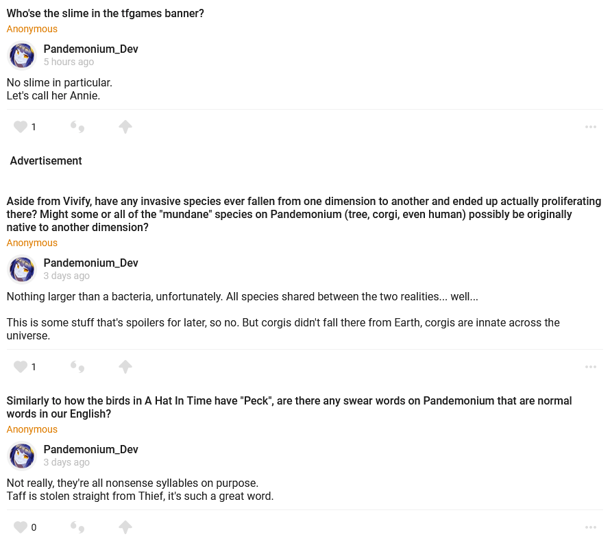Open Pandemonium_Dev avatar on invasive species answer
Screen dimensions: 610x541
tap(22, 269)
